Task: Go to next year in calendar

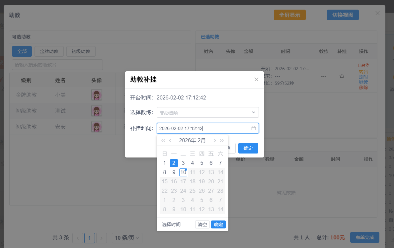Action: tap(222, 141)
